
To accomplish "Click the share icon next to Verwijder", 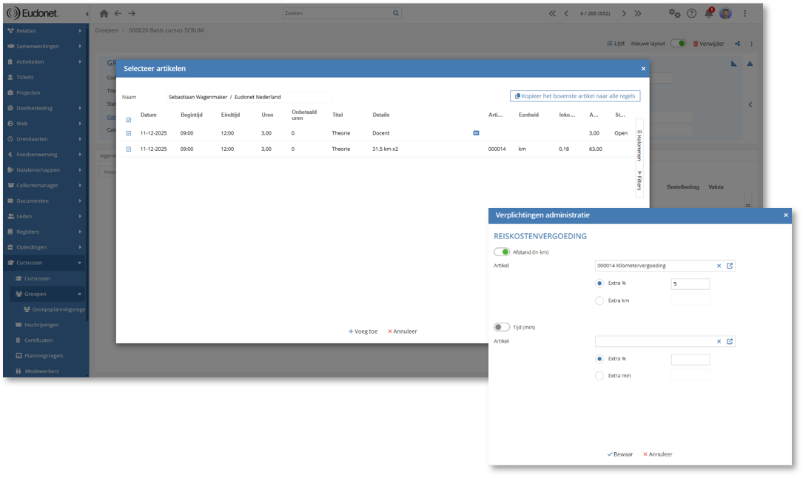I will pyautogui.click(x=737, y=44).
